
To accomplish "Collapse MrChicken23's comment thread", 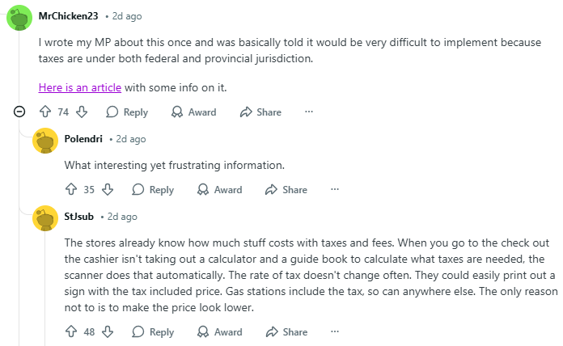I will (x=19, y=112).
